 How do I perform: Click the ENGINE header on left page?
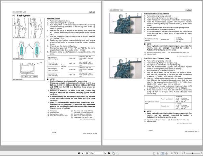pos(92,12)
